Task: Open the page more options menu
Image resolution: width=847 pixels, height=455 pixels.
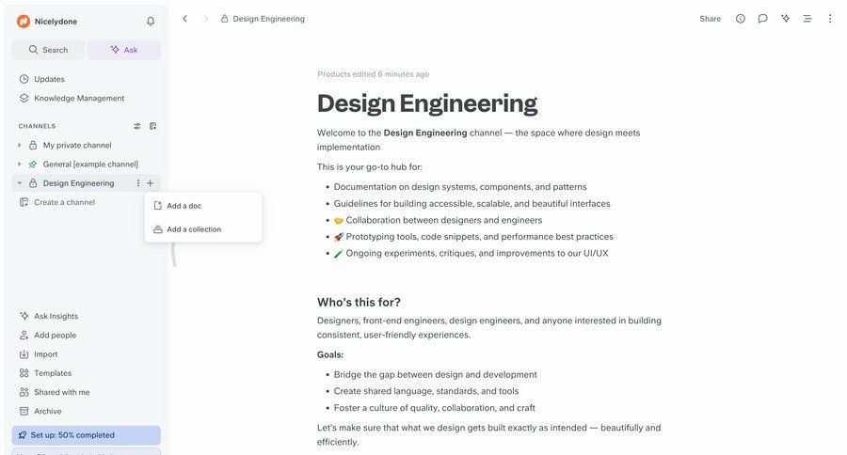Action: 830,19
